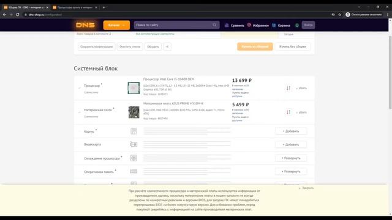Viewport: 392px width, 220px height.
Task: Click the processor price 13 699 ₽
Action: pyautogui.click(x=242, y=80)
